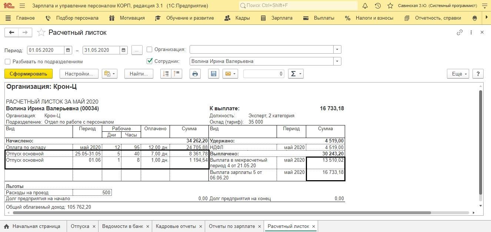This screenshot has height=232, width=491.
Task: Click the Сформировать button
Action: pos(29,74)
